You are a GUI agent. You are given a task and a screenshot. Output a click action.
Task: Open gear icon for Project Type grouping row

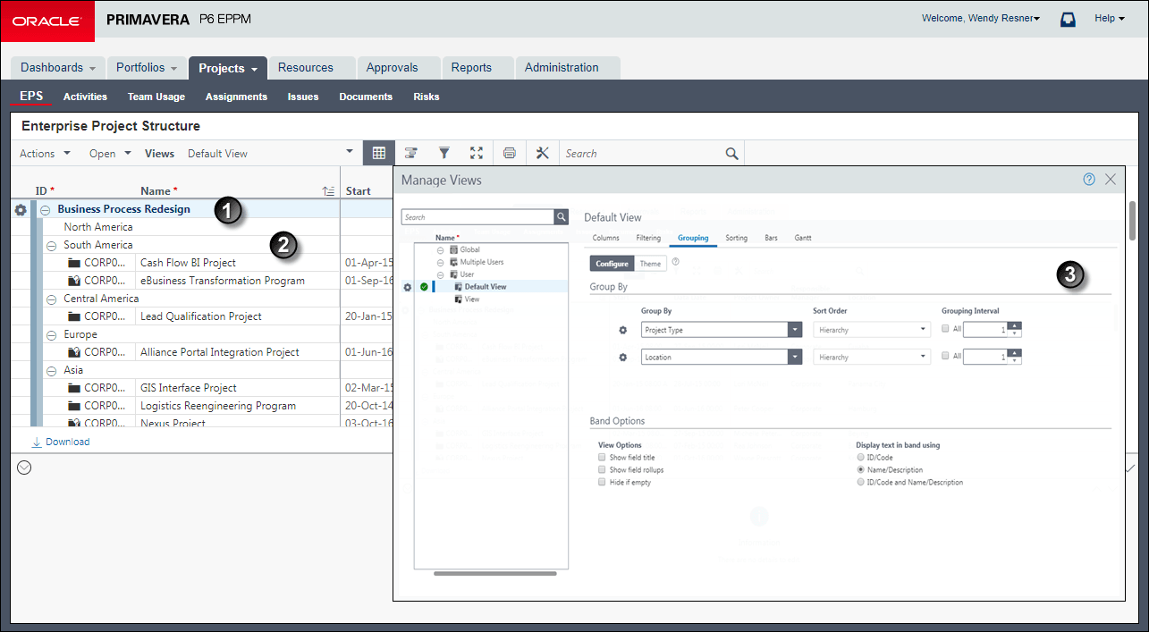point(623,330)
